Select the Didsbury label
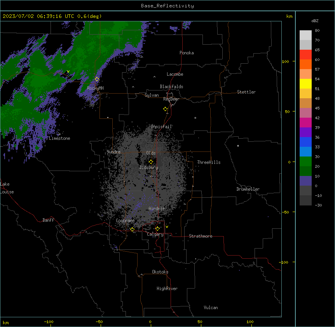The image size is (335, 327). pos(149,167)
